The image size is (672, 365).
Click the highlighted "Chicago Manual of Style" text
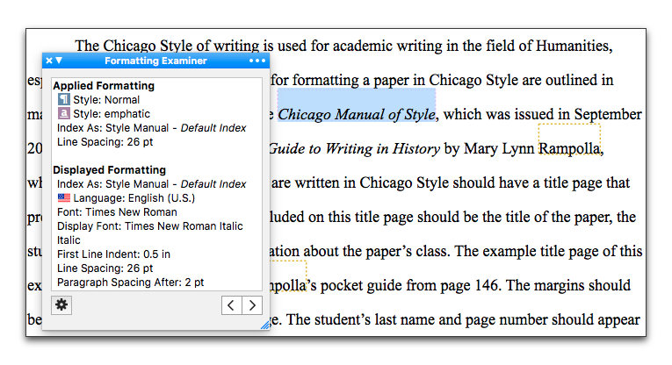point(357,114)
